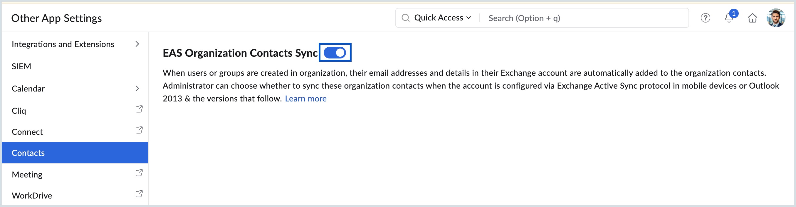Screen dimensions: 796x207
Task: Open the Quick Access dropdown
Action: tap(442, 18)
